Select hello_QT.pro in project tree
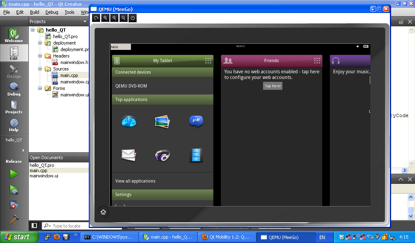 click(65, 36)
